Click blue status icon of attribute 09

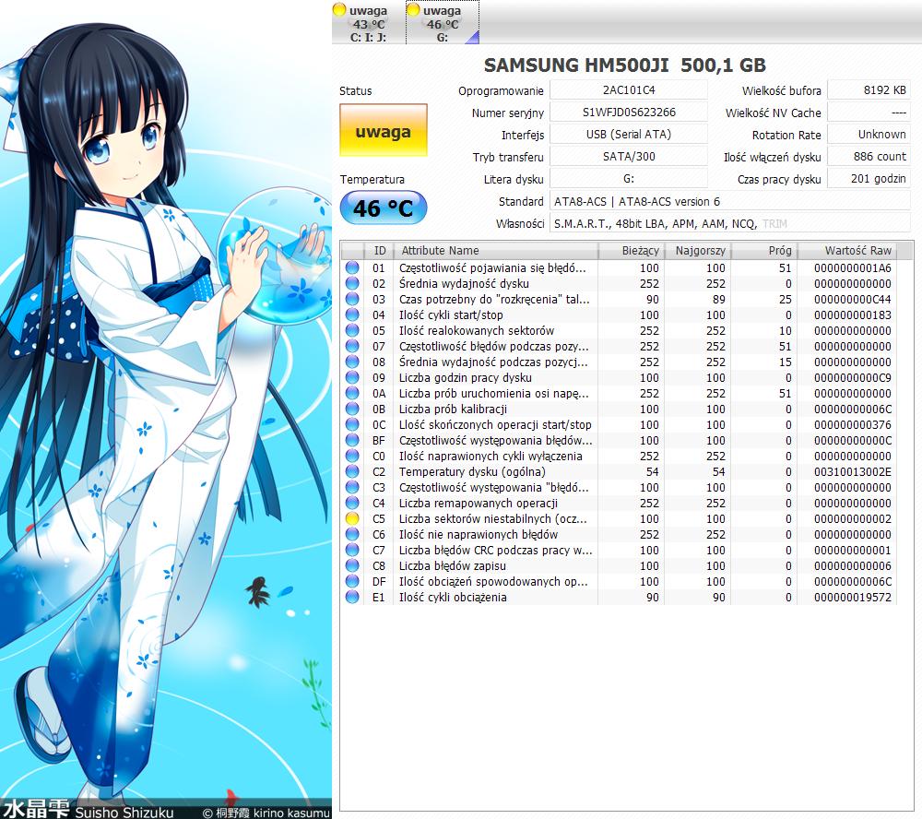pos(352,378)
